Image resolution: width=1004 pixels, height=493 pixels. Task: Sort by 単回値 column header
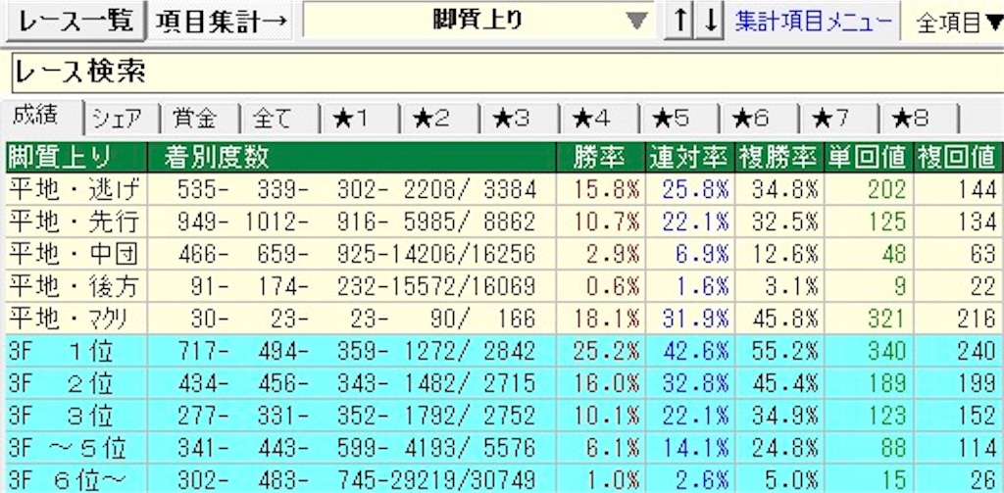869,158
